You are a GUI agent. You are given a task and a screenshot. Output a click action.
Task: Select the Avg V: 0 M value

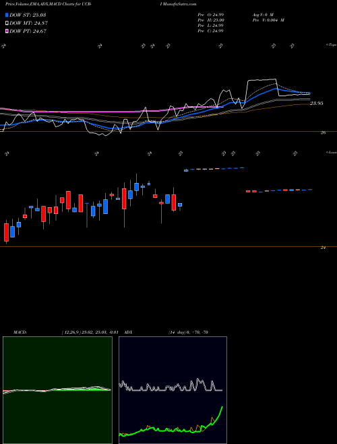point(263,15)
